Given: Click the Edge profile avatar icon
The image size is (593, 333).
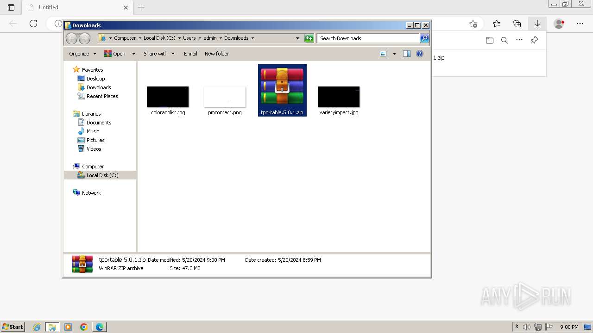Looking at the screenshot, I should (x=559, y=24).
